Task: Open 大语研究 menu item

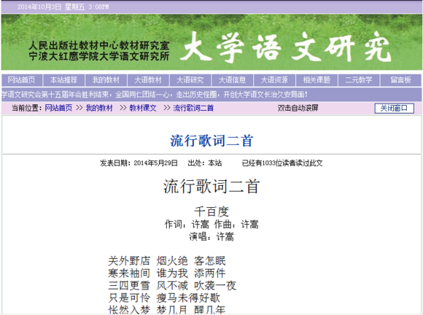Action: pos(190,80)
